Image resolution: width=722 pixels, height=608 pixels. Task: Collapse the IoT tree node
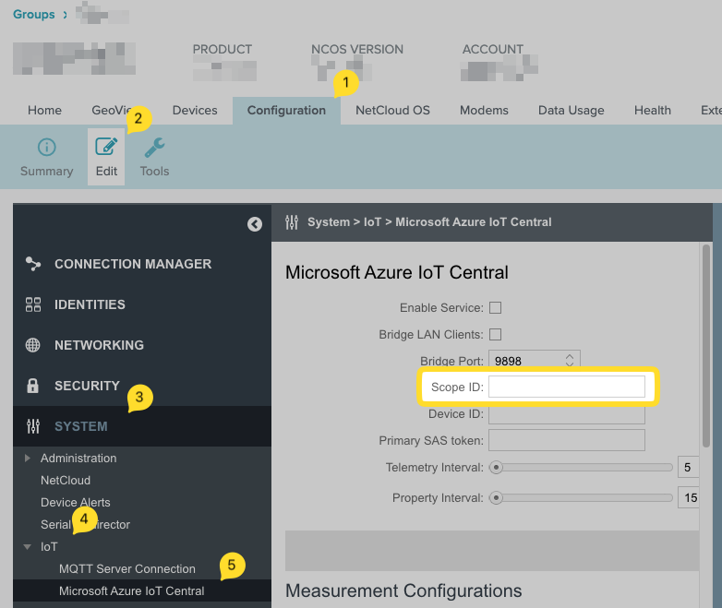pos(27,547)
